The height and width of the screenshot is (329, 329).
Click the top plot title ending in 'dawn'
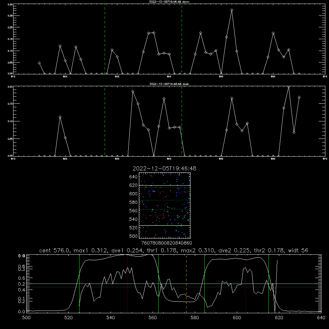[x=169, y=2]
